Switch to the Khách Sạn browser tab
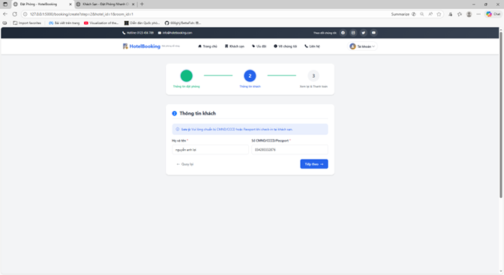Screen dimensions: 504x275 click(x=106, y=4)
